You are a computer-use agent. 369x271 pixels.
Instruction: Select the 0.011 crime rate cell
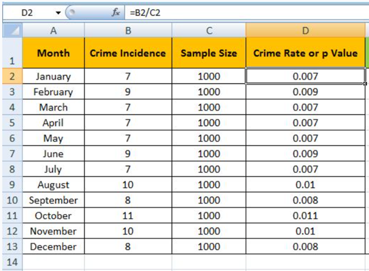click(x=305, y=216)
